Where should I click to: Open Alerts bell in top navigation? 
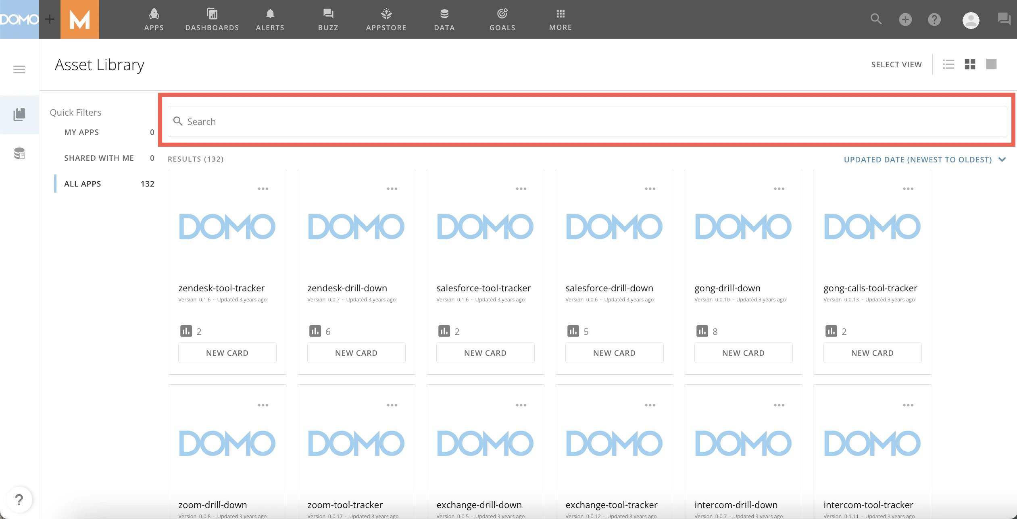pyautogui.click(x=270, y=19)
